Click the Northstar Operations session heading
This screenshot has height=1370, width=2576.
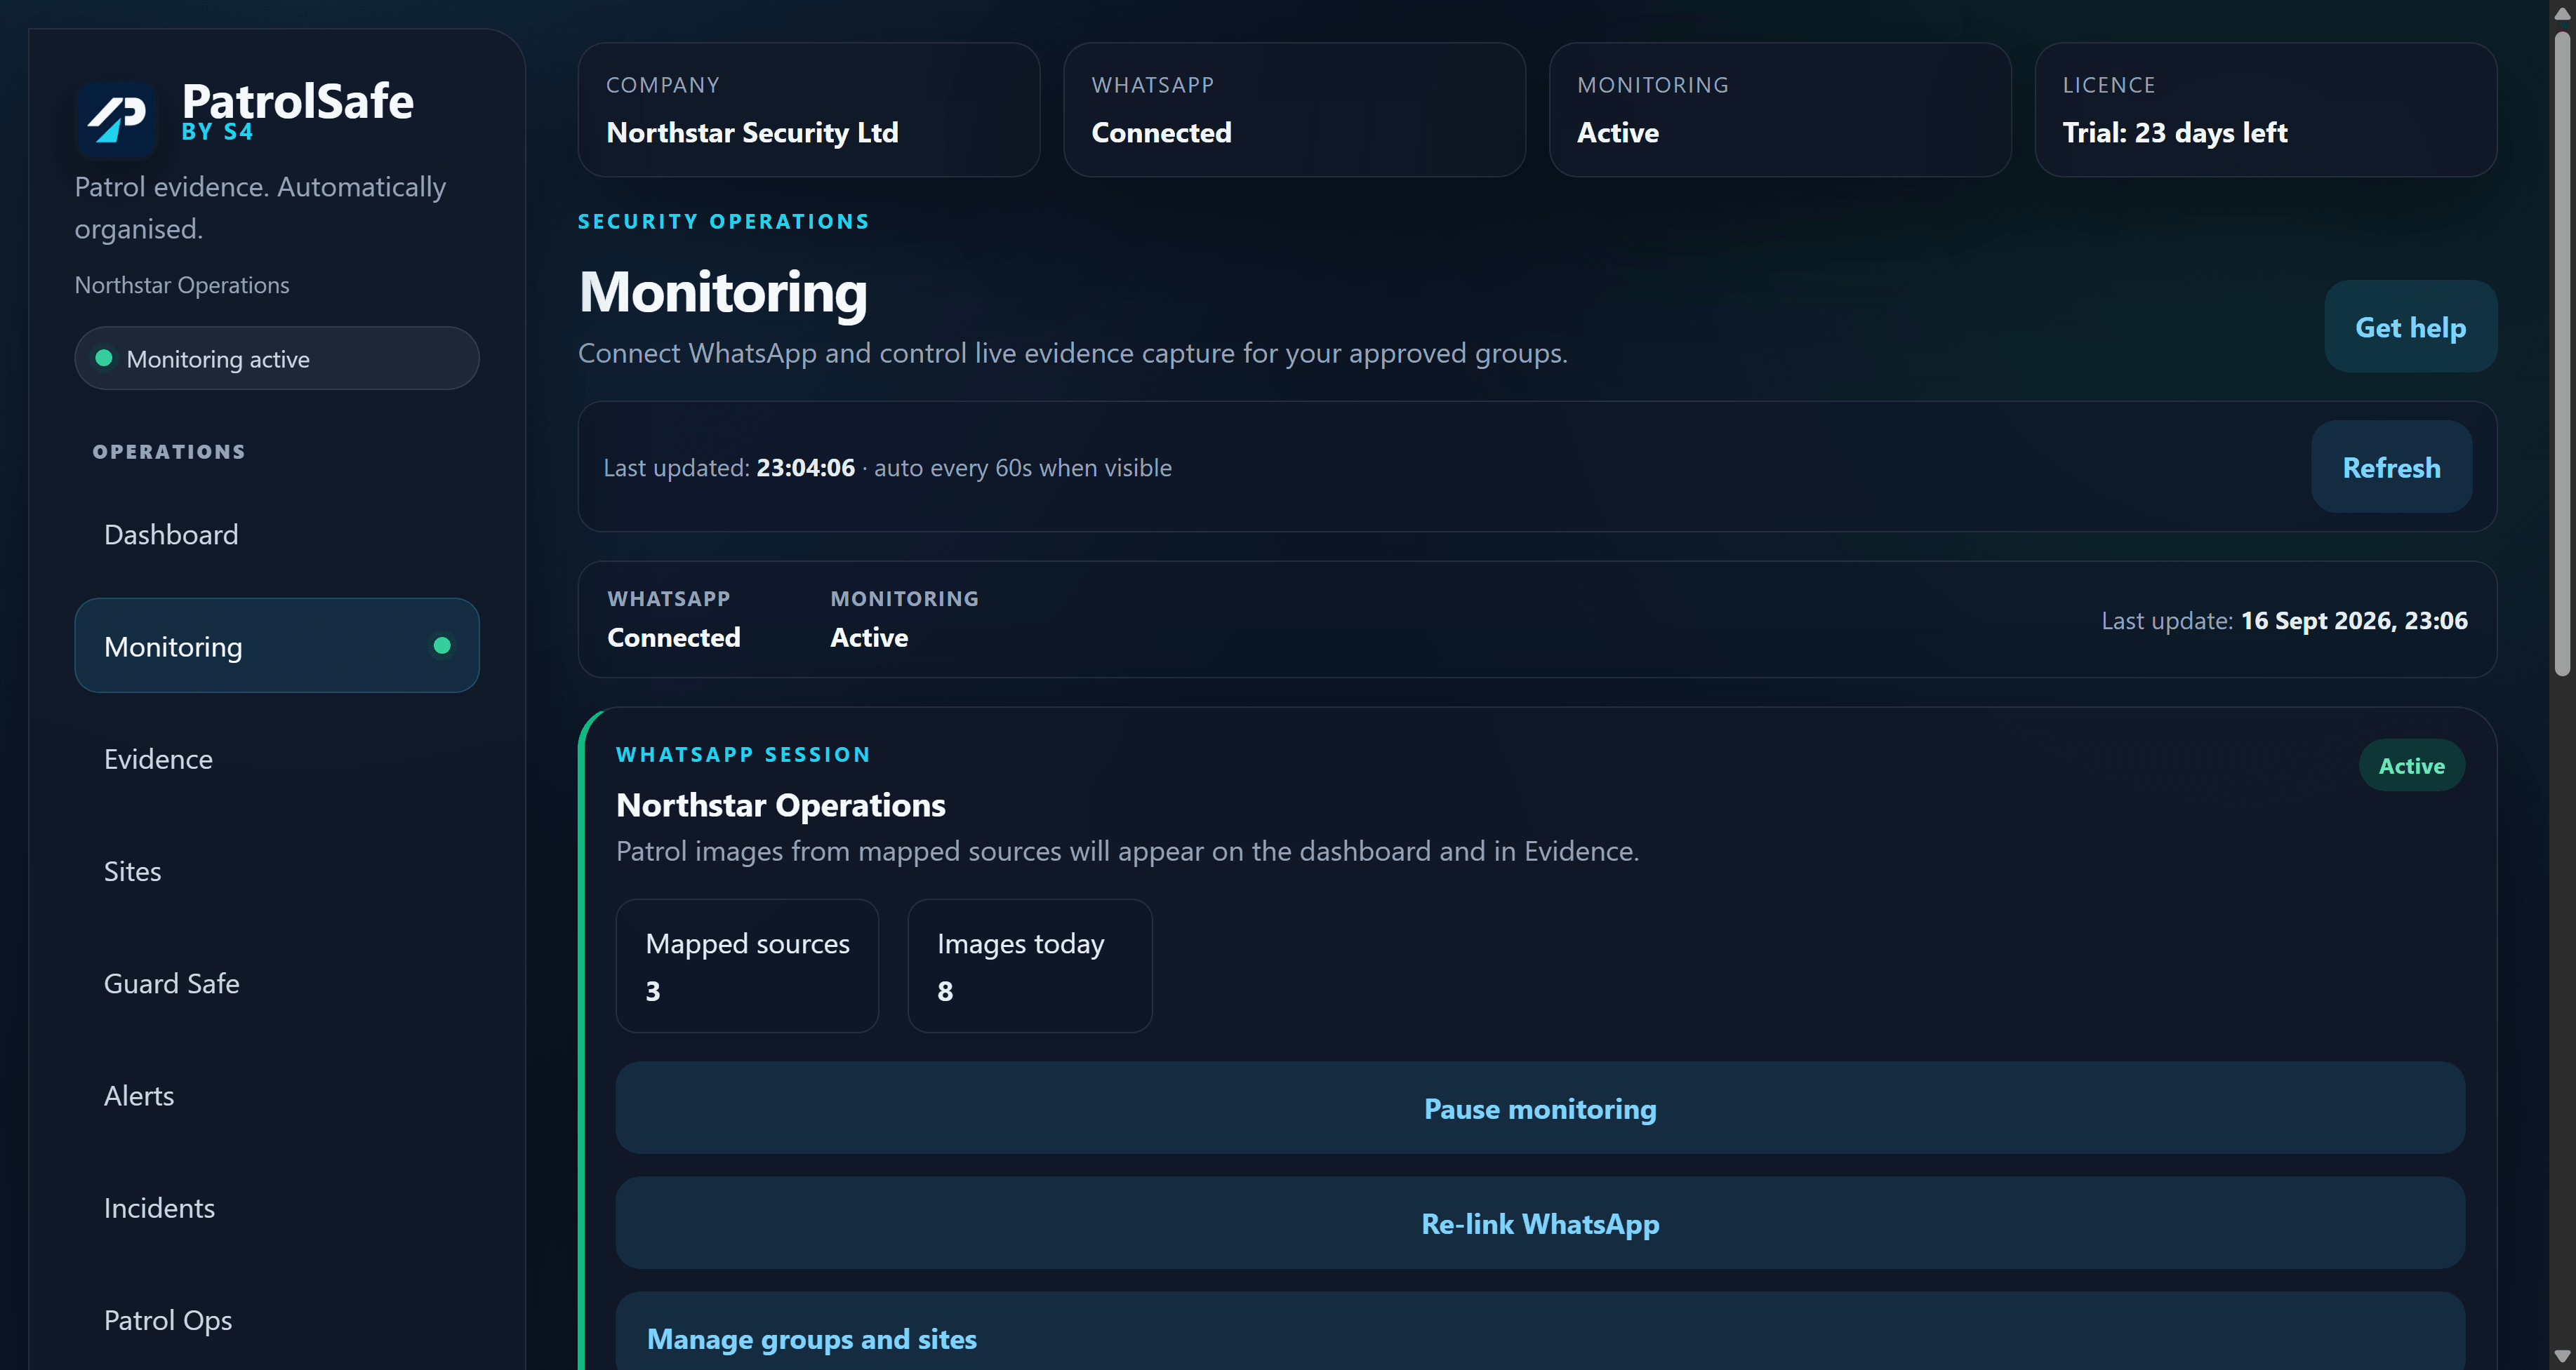tap(781, 805)
